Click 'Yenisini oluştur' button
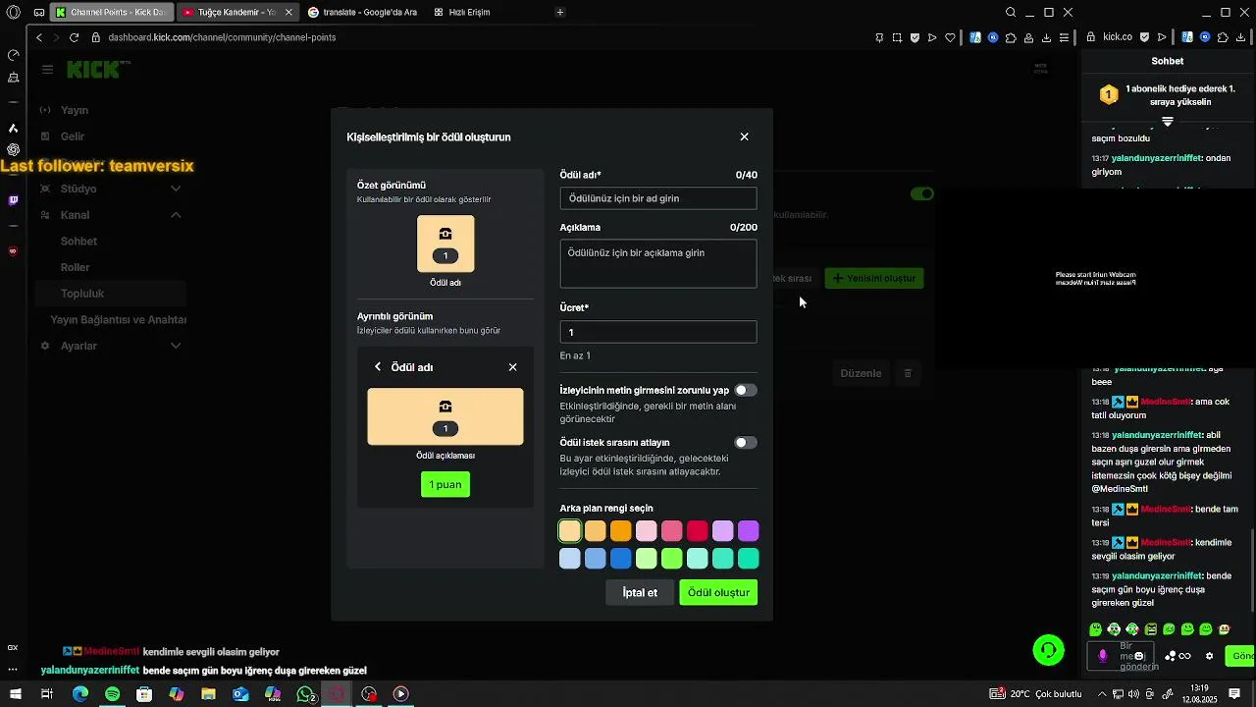1256x707 pixels. click(x=874, y=279)
